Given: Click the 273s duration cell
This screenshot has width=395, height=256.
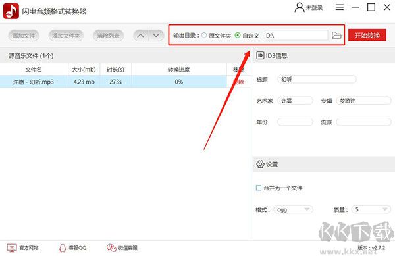Looking at the screenshot, I should [116, 82].
